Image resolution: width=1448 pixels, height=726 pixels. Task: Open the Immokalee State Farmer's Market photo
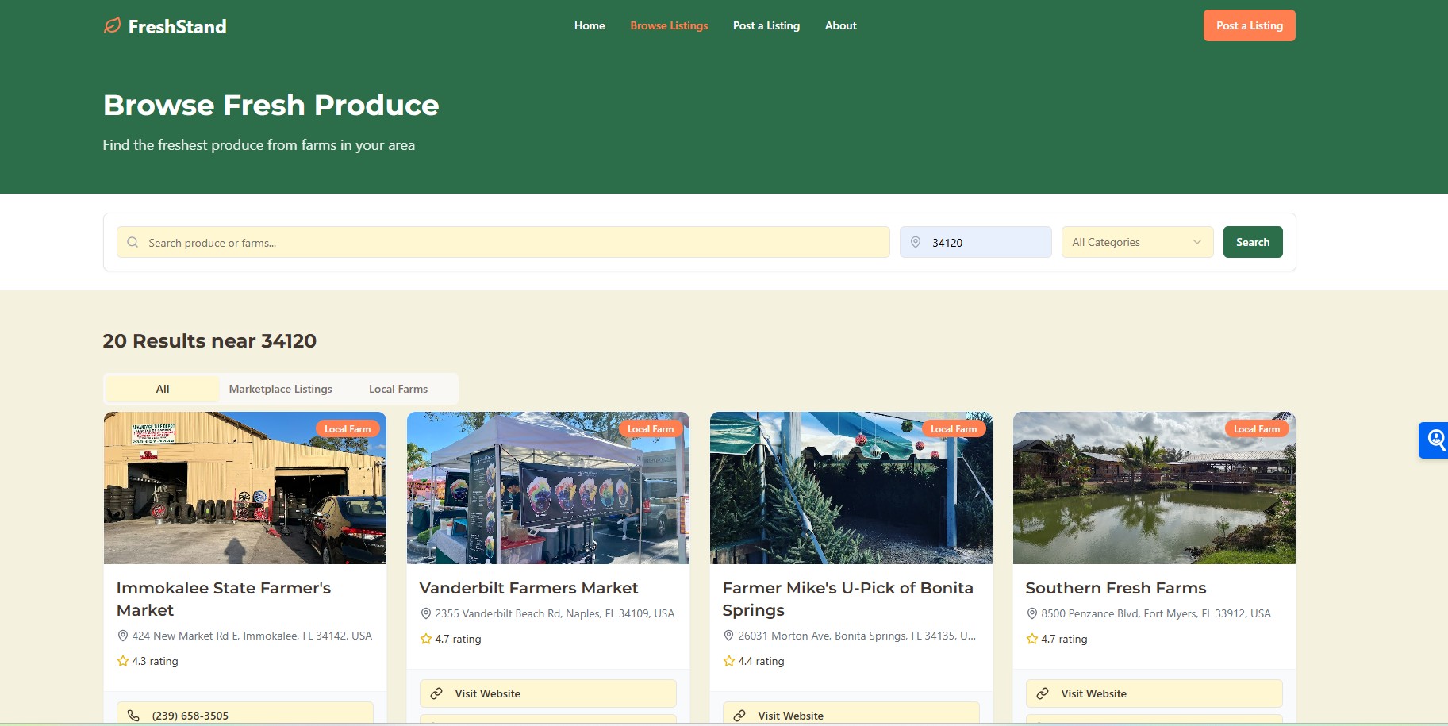click(x=244, y=488)
